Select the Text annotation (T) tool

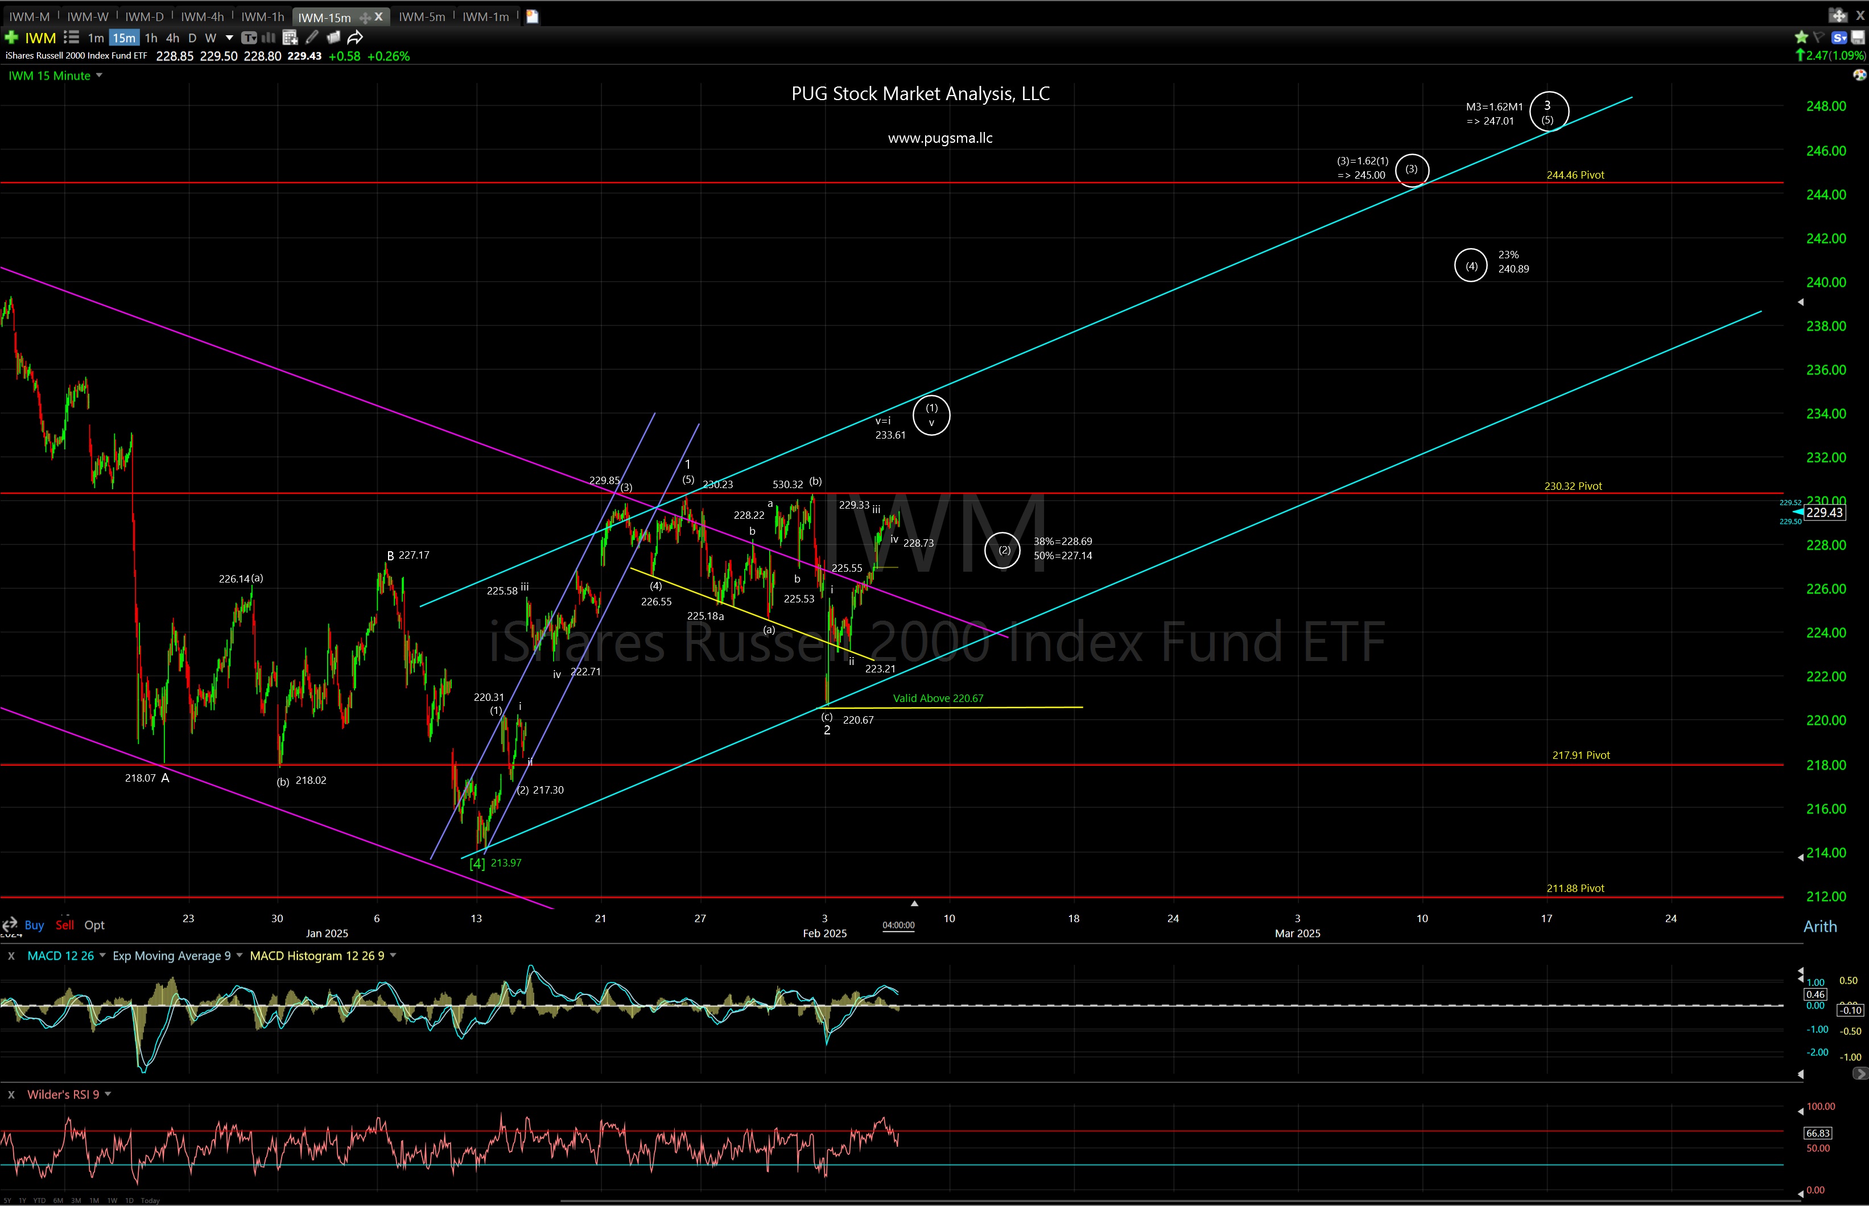[x=249, y=38]
